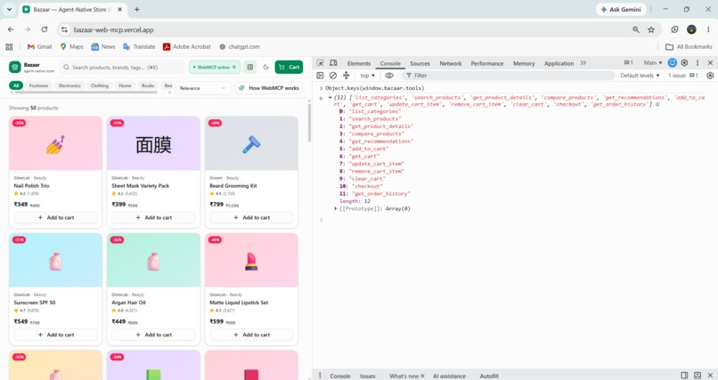Screen dimensions: 718x380
Task: Click the Bazaar product search field
Action: (x=122, y=68)
